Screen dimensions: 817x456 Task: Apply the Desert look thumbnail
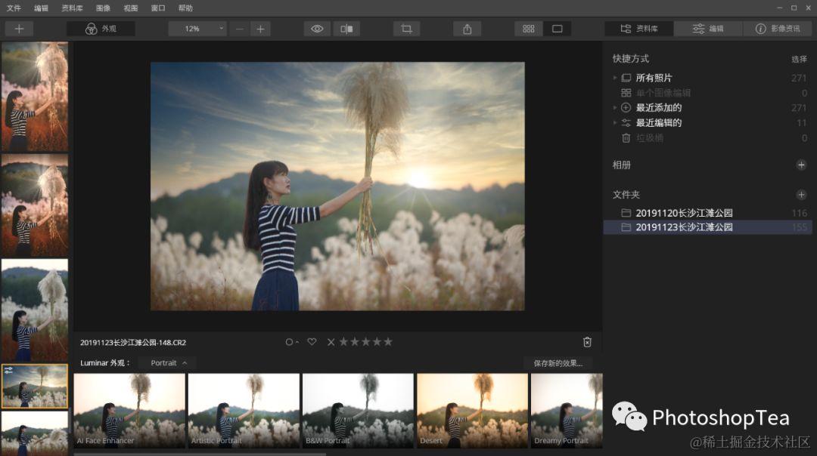pos(472,410)
